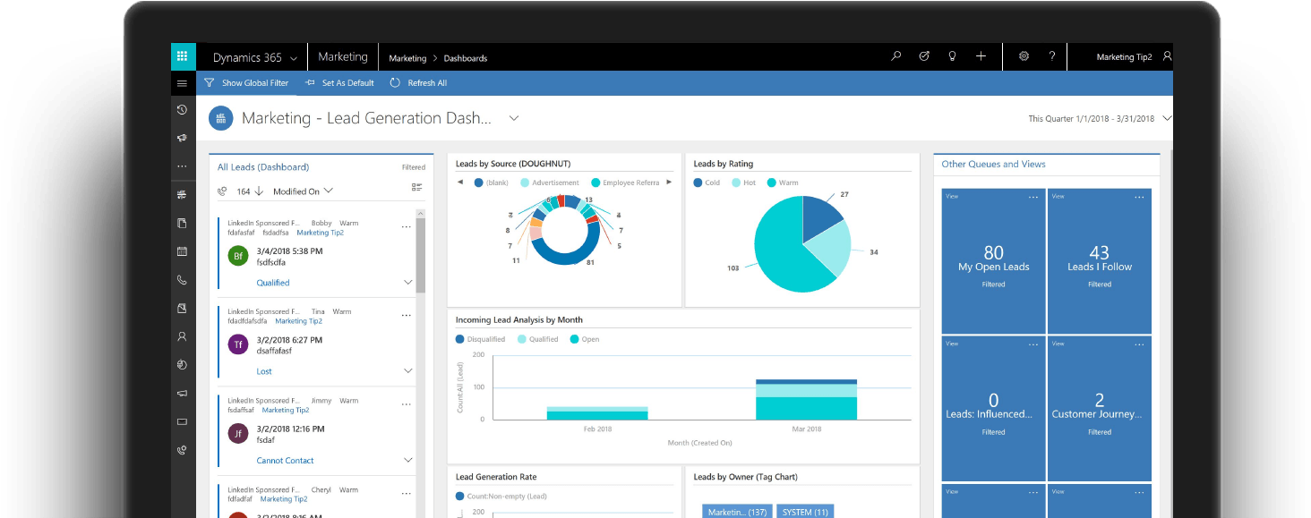
Task: Open Marketing Tip2 link on Jimmy card
Action: pyautogui.click(x=286, y=410)
